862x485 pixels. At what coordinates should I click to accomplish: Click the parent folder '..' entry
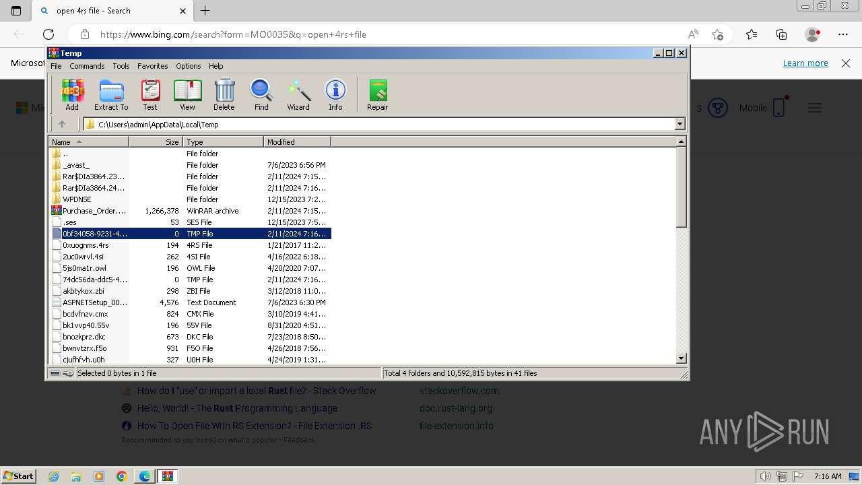point(190,154)
